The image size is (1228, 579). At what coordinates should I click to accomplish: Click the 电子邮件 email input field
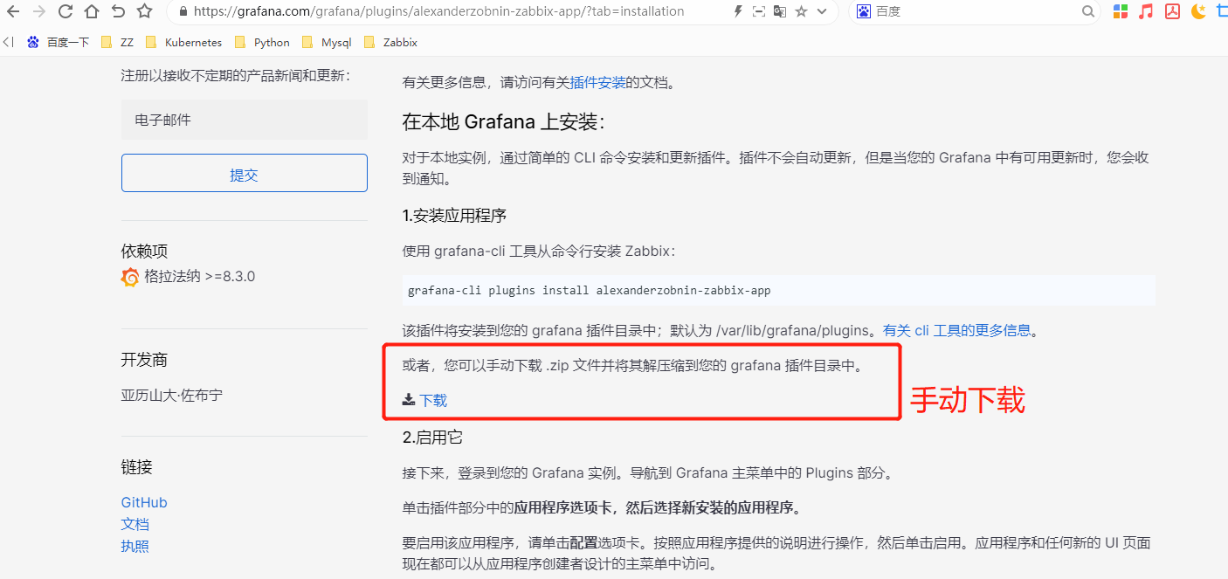click(244, 120)
